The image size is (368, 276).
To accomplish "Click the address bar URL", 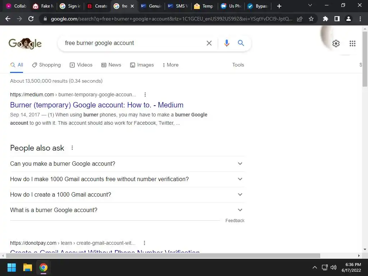I will tap(171, 19).
